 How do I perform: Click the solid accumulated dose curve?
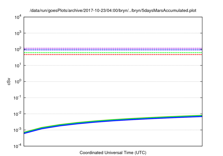[x=113, y=120]
